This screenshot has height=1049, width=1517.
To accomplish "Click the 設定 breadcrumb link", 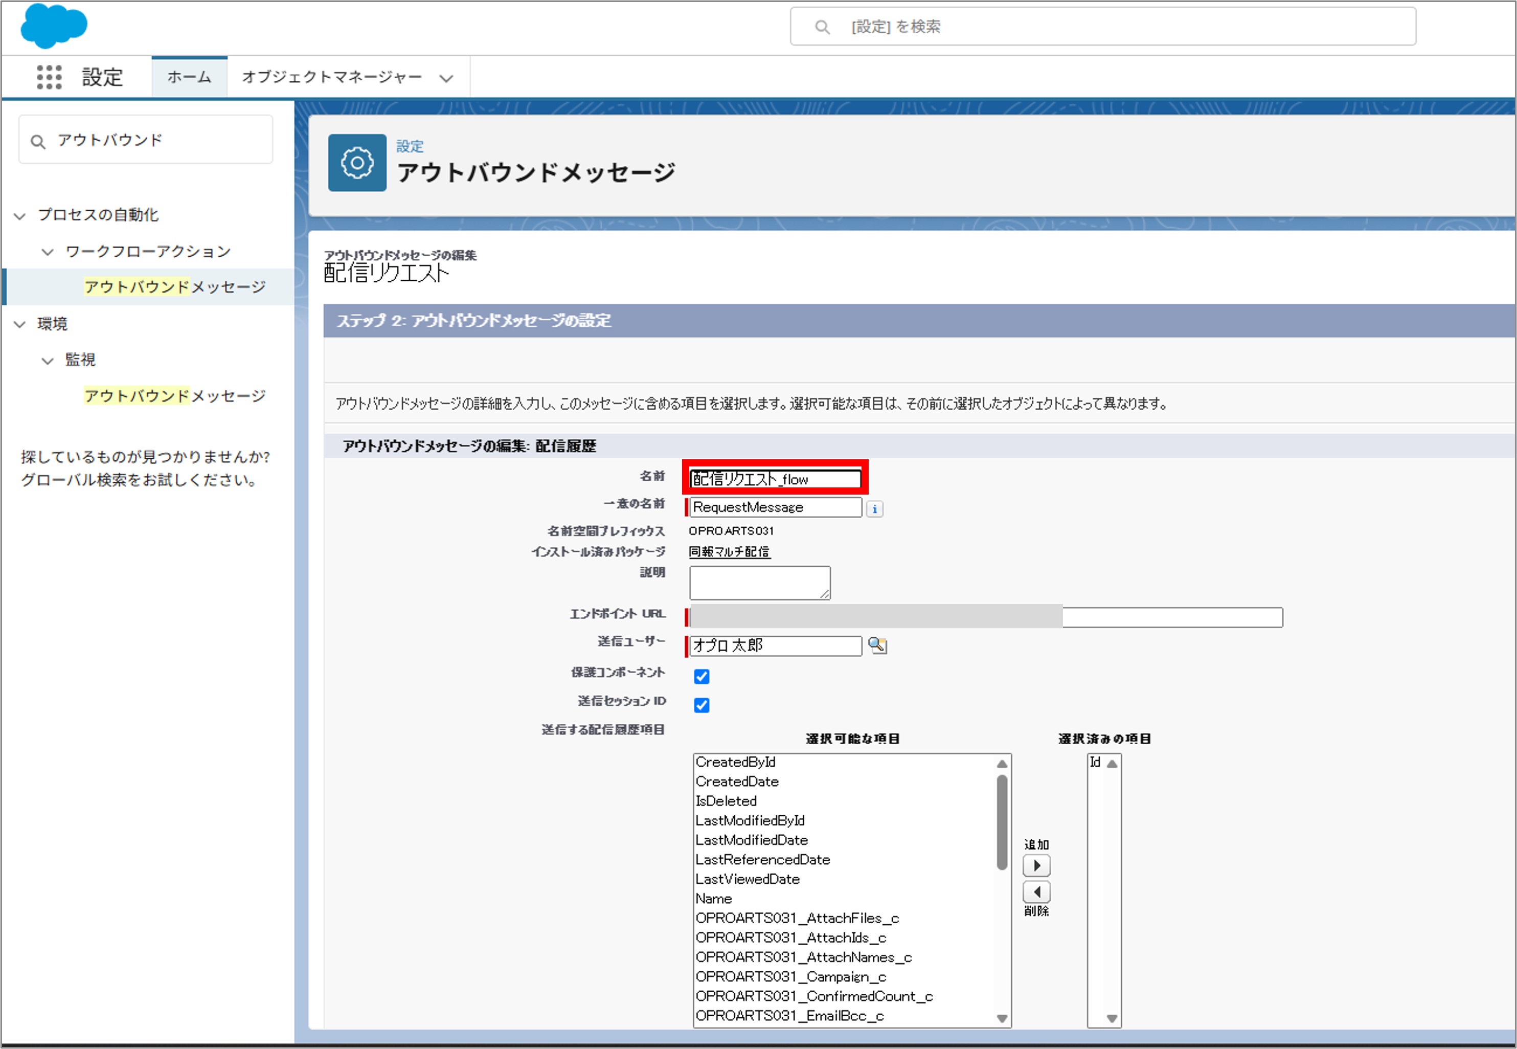I will click(x=410, y=146).
